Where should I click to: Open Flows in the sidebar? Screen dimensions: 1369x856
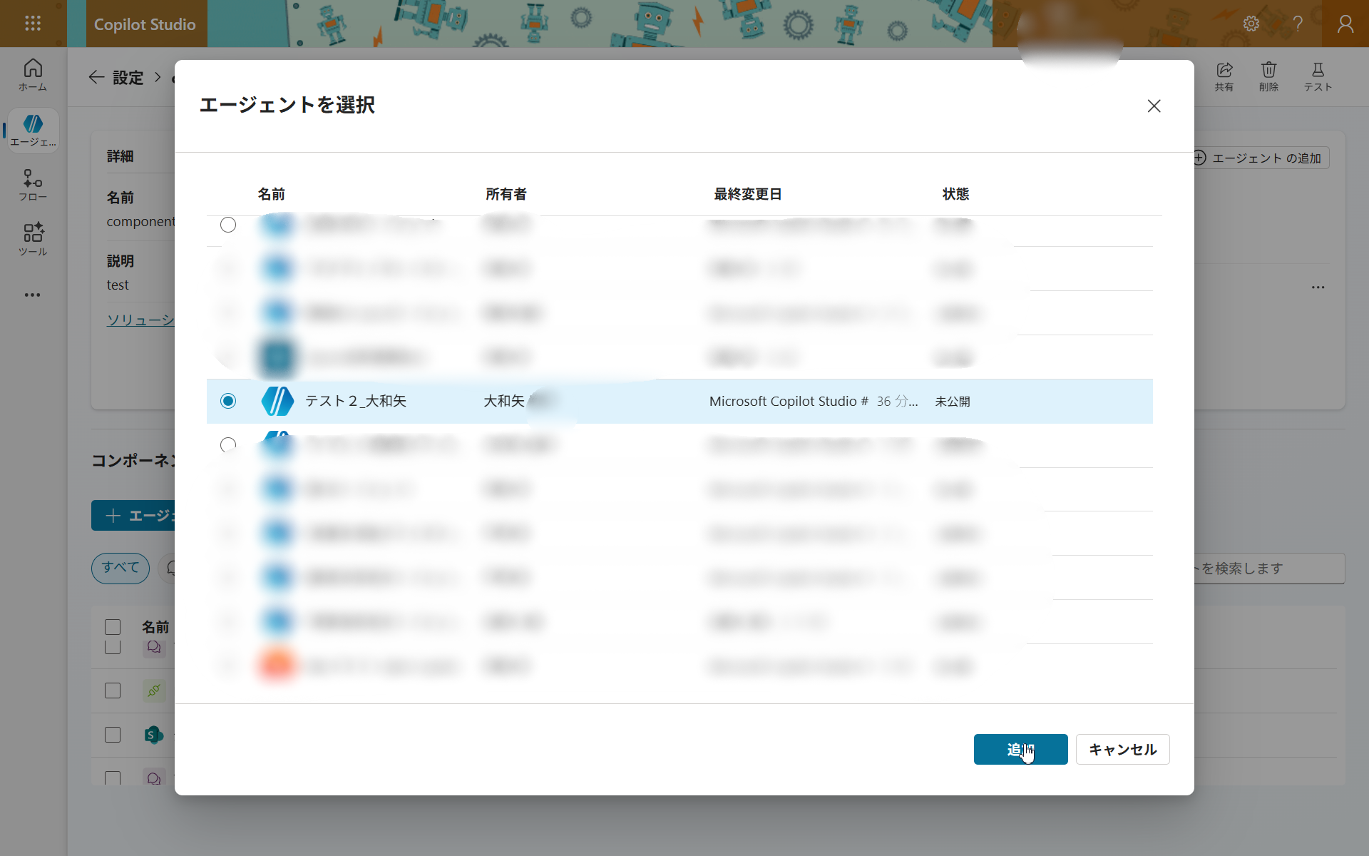(x=33, y=185)
